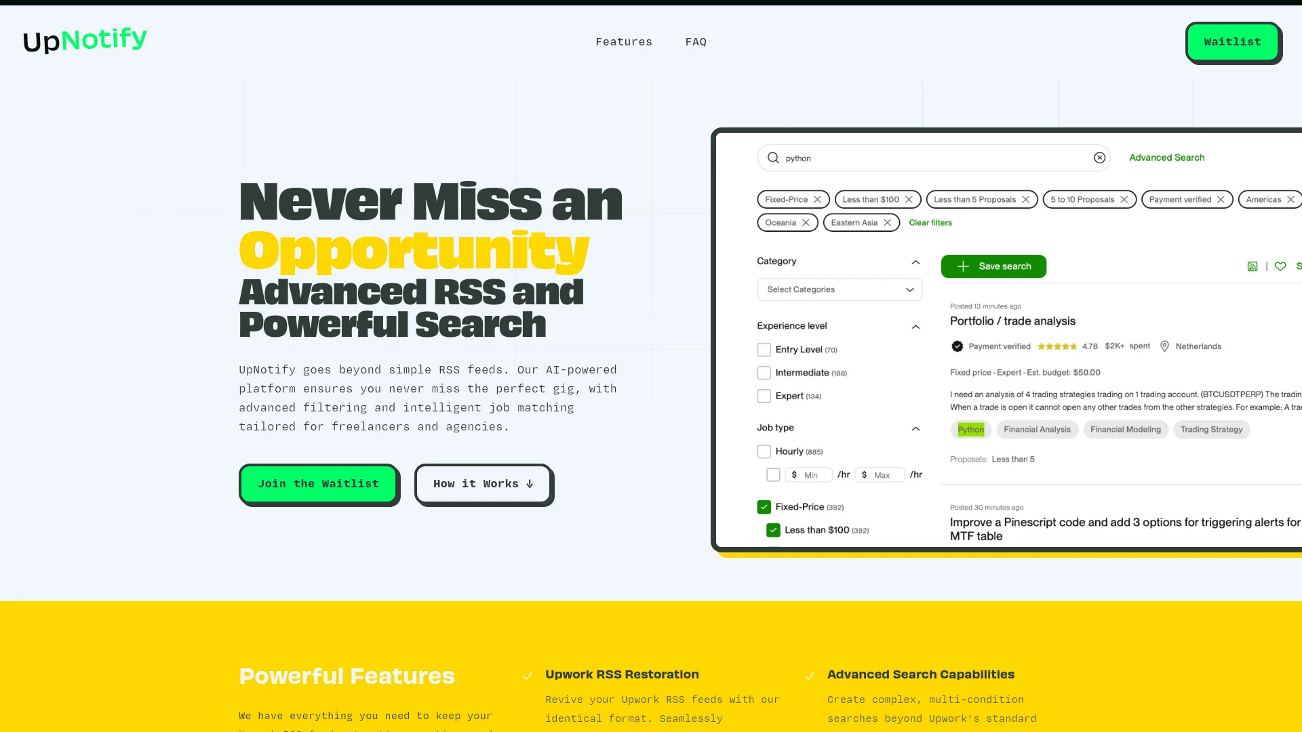The image size is (1302, 732).
Task: Click the heart/favorite icon
Action: pos(1280,266)
